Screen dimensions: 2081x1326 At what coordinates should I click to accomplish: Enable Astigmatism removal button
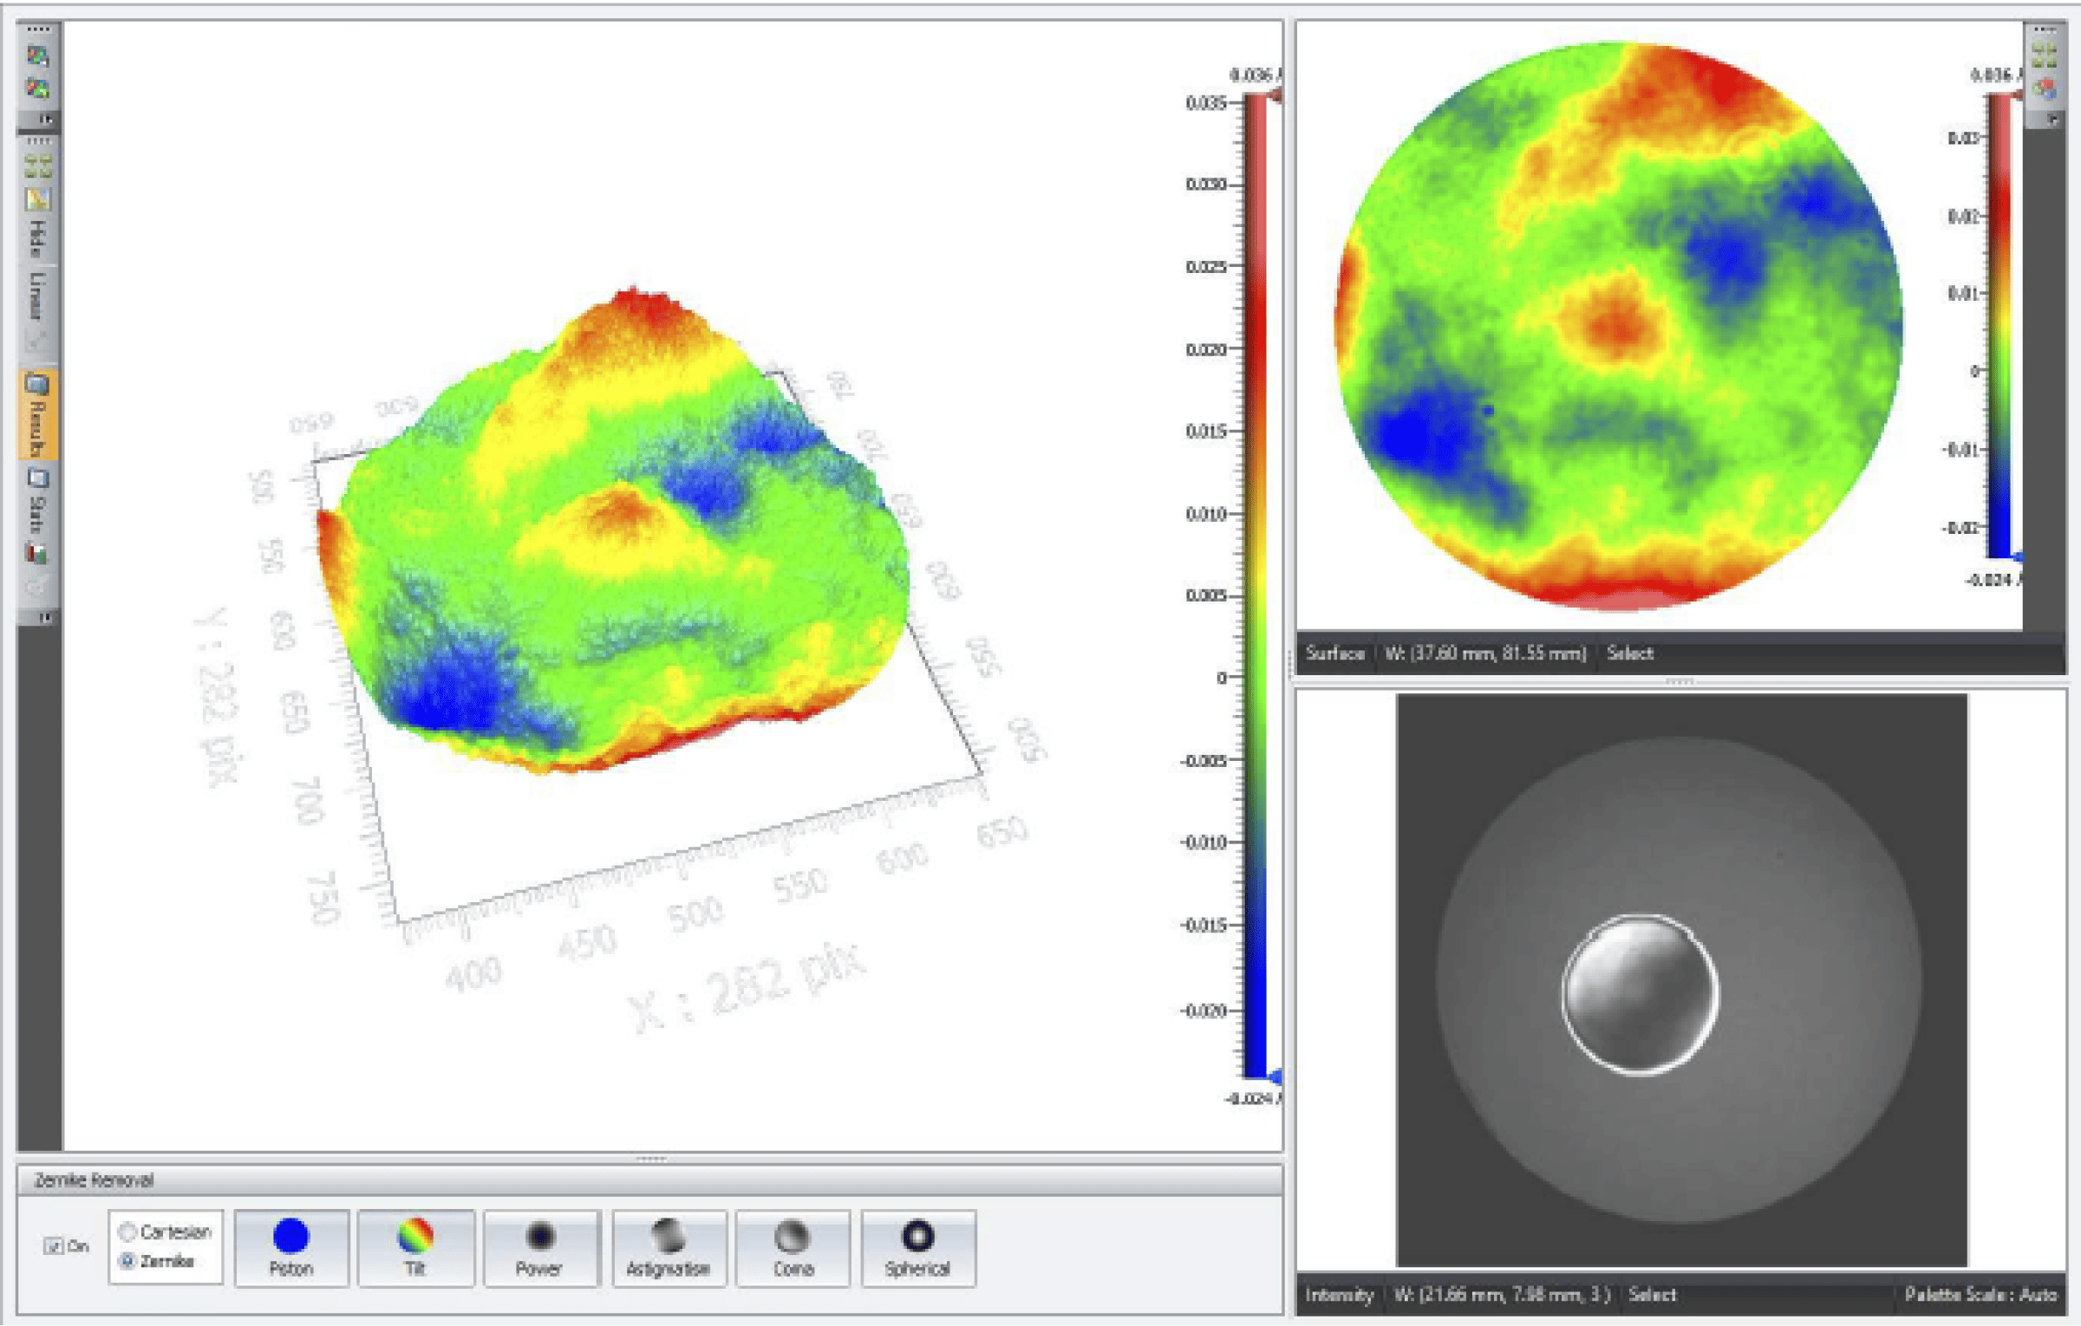click(x=668, y=1247)
